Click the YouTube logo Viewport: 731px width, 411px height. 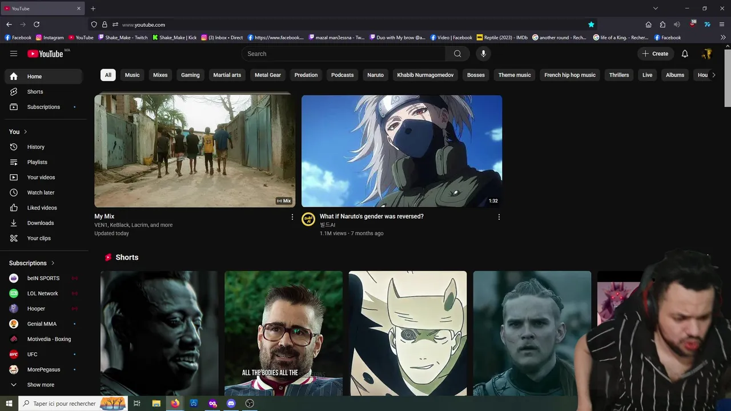tap(45, 54)
